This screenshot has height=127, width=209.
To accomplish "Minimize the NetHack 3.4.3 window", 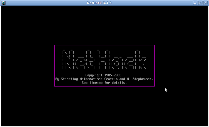I will [x=195, y=3].
